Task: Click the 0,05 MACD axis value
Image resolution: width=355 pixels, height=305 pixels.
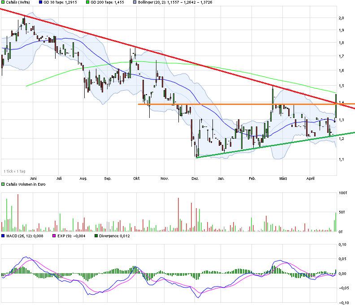Action: pyautogui.click(x=342, y=259)
